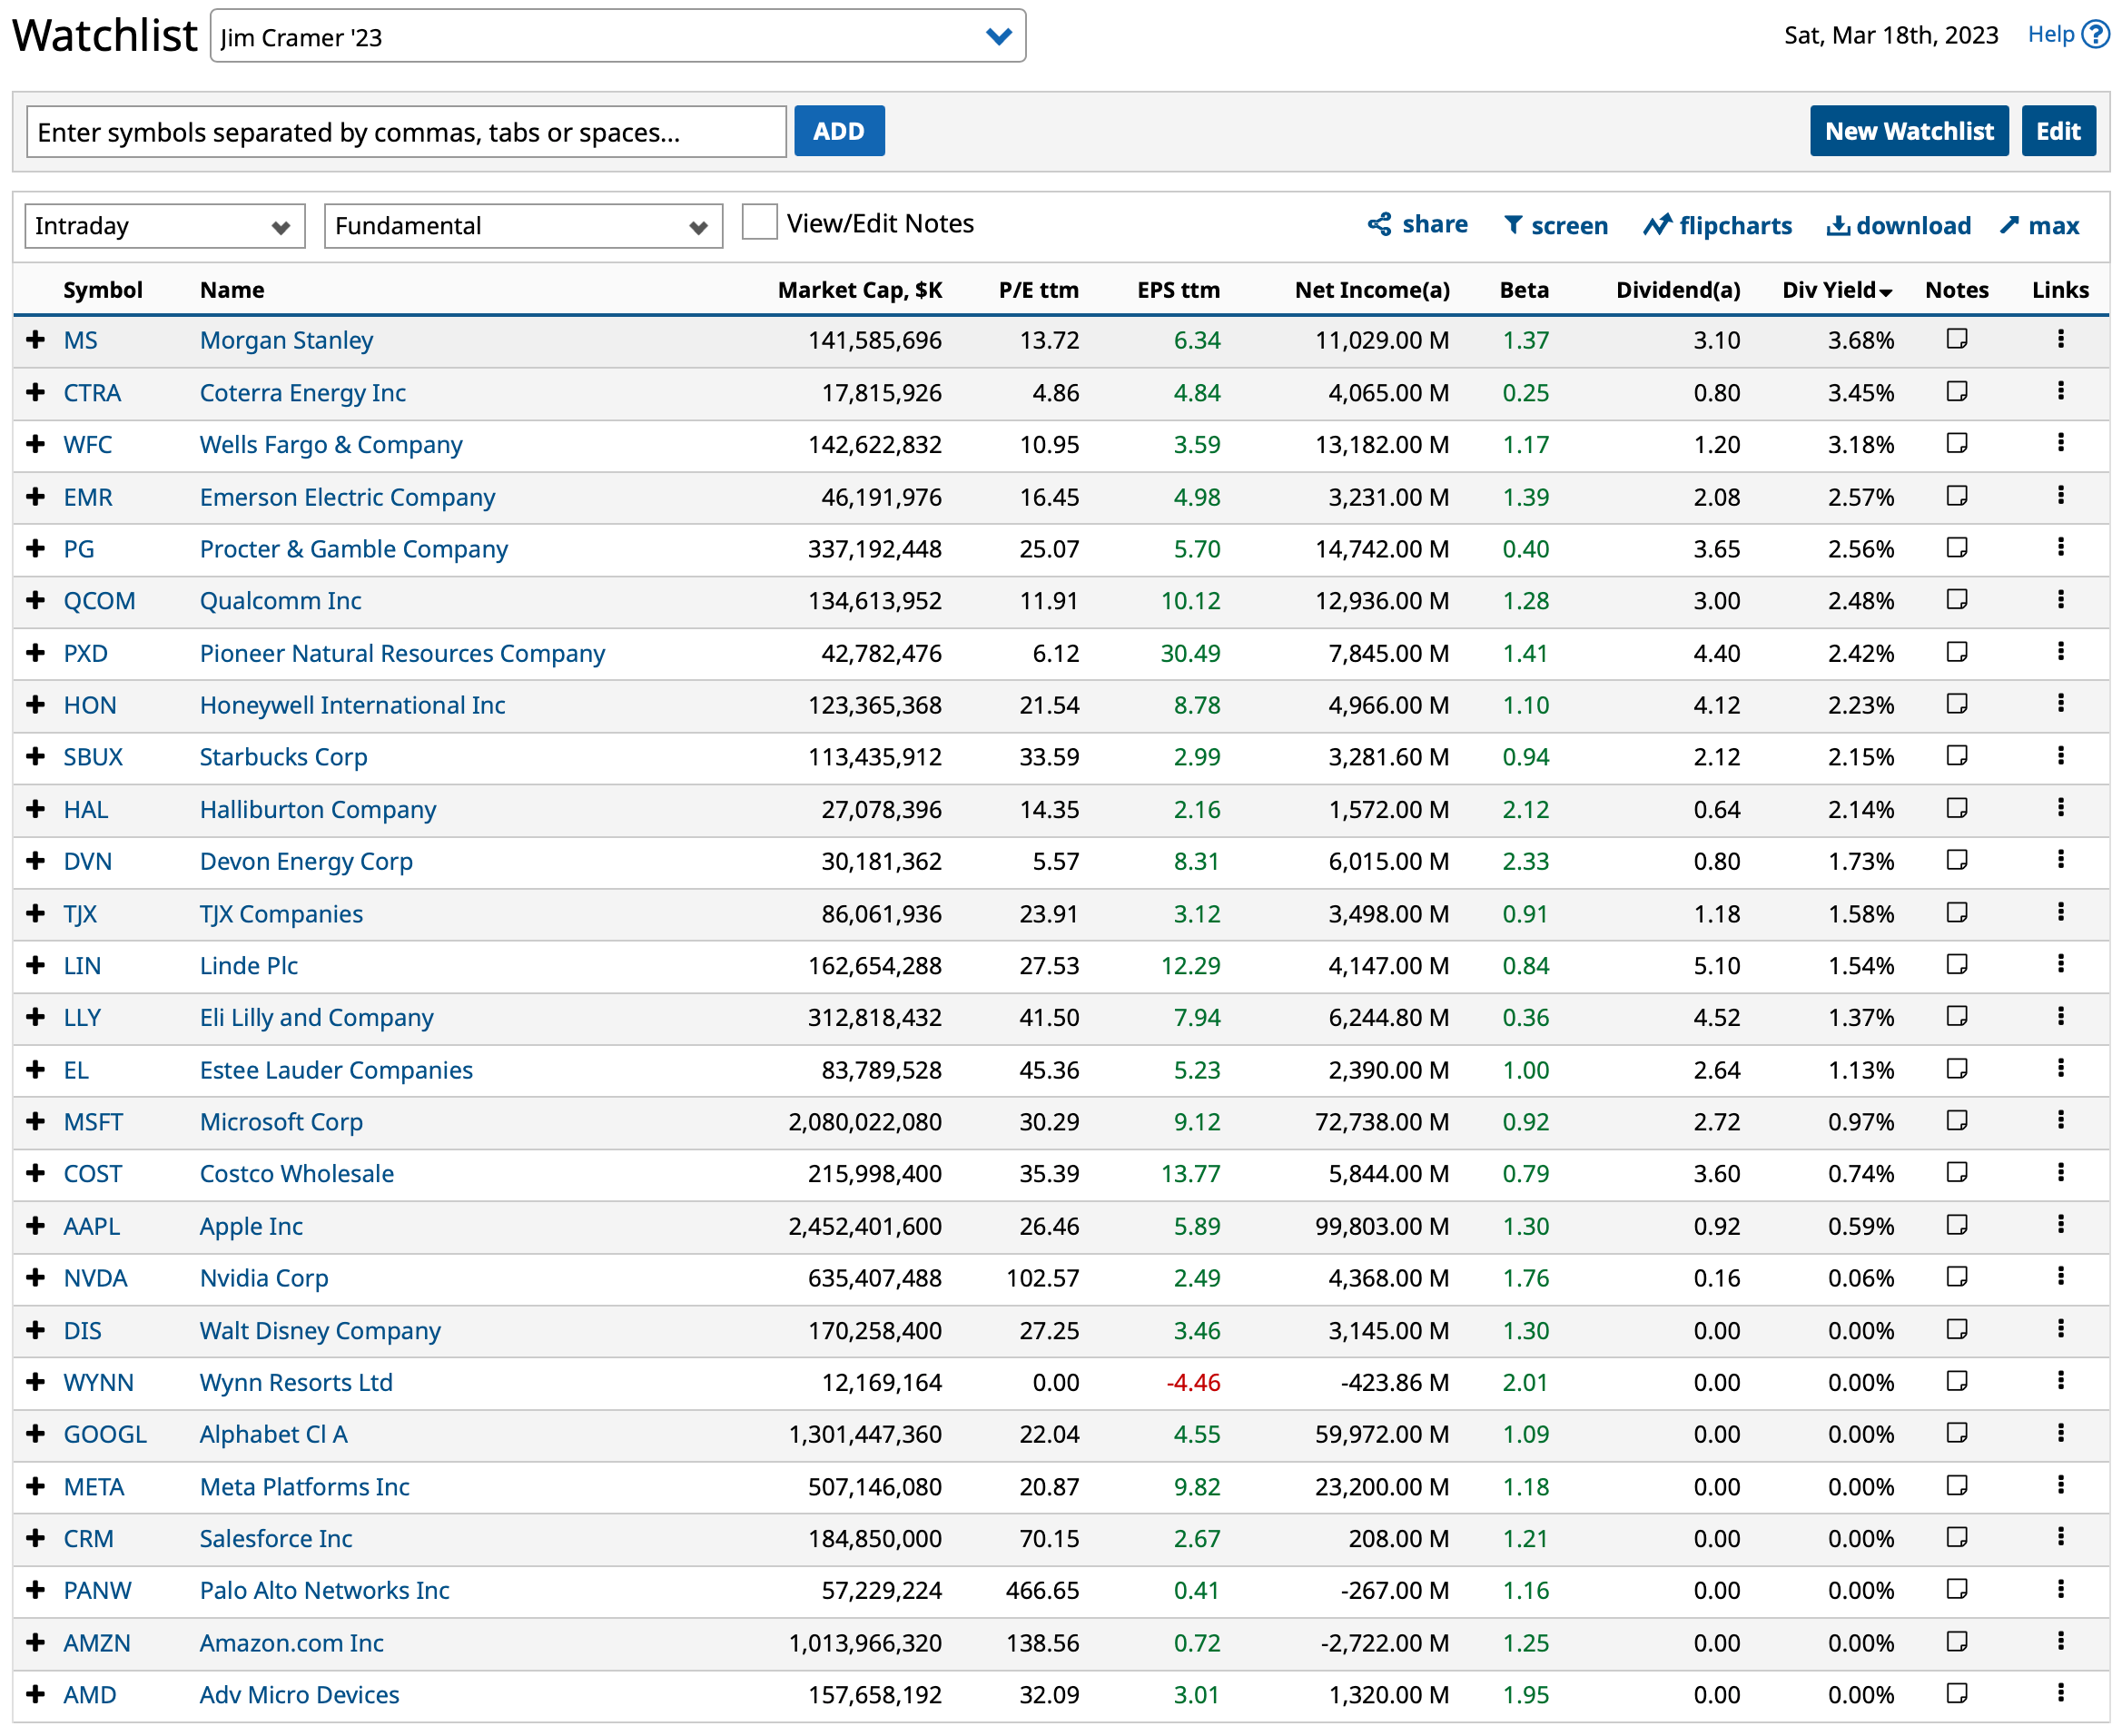Screen dimensions: 2112x1736
Task: Open links menu dots for PG row
Action: [2060, 547]
